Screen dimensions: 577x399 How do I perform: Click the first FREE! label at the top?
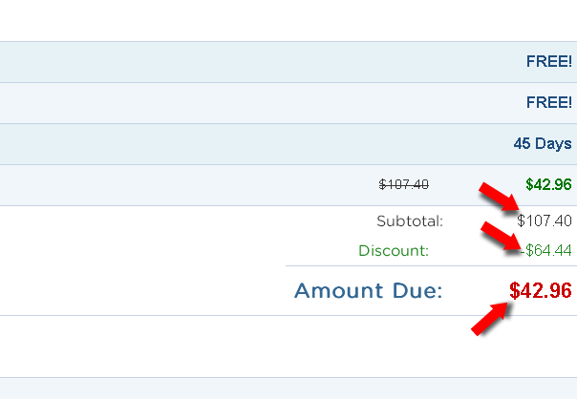pyautogui.click(x=548, y=61)
